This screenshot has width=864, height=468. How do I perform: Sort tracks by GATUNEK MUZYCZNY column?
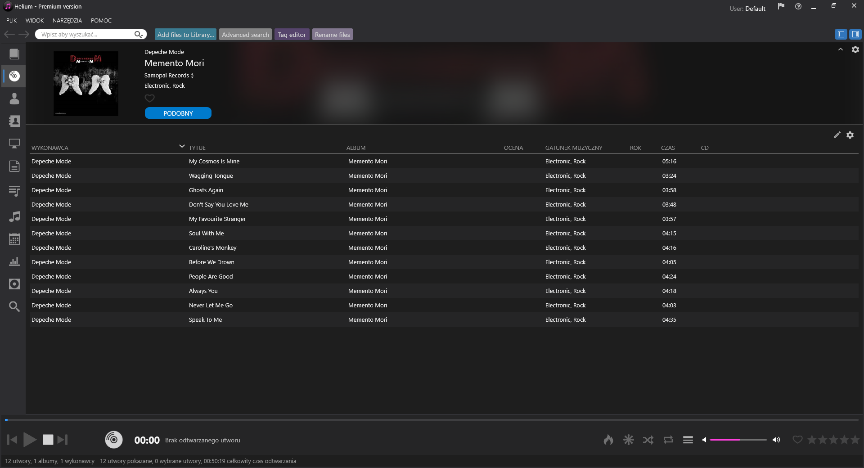[x=574, y=148]
